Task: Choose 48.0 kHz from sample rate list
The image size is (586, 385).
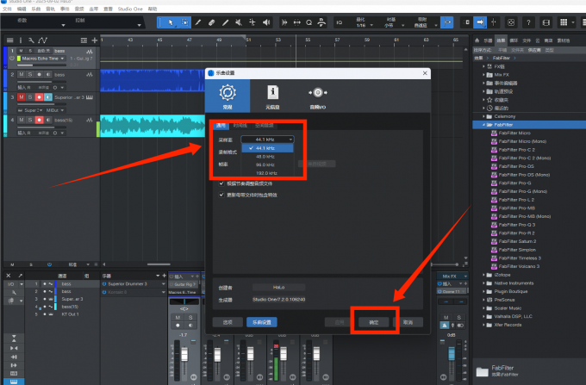Action: pos(265,157)
